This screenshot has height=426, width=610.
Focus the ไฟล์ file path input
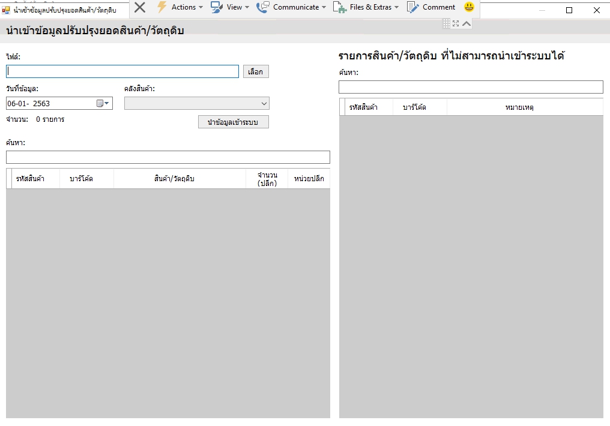[122, 71]
